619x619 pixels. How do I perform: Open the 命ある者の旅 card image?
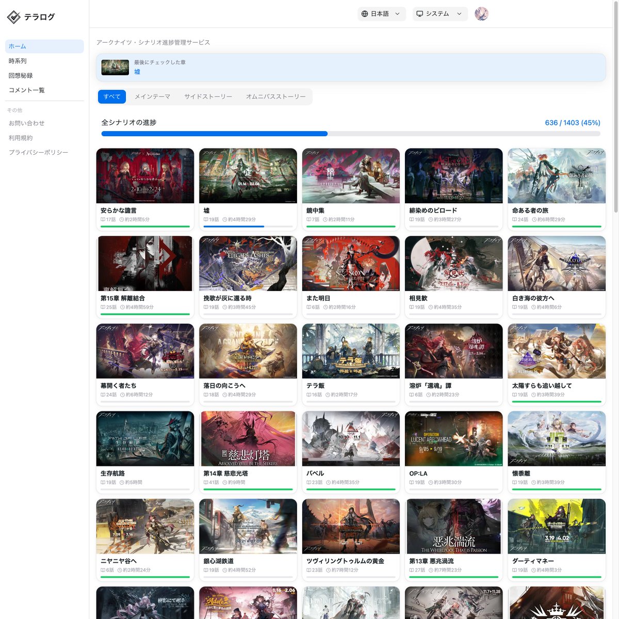coord(557,176)
